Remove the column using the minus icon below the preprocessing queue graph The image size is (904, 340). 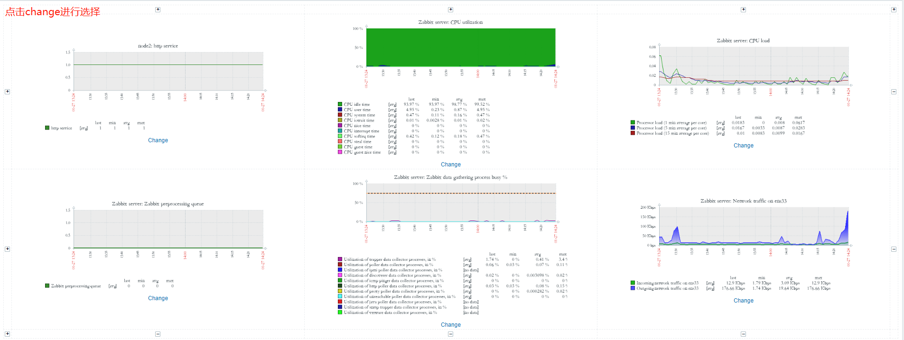[158, 334]
